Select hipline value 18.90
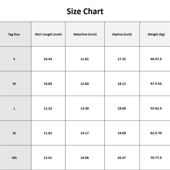This screenshot has width=170, height=170. coord(122,108)
